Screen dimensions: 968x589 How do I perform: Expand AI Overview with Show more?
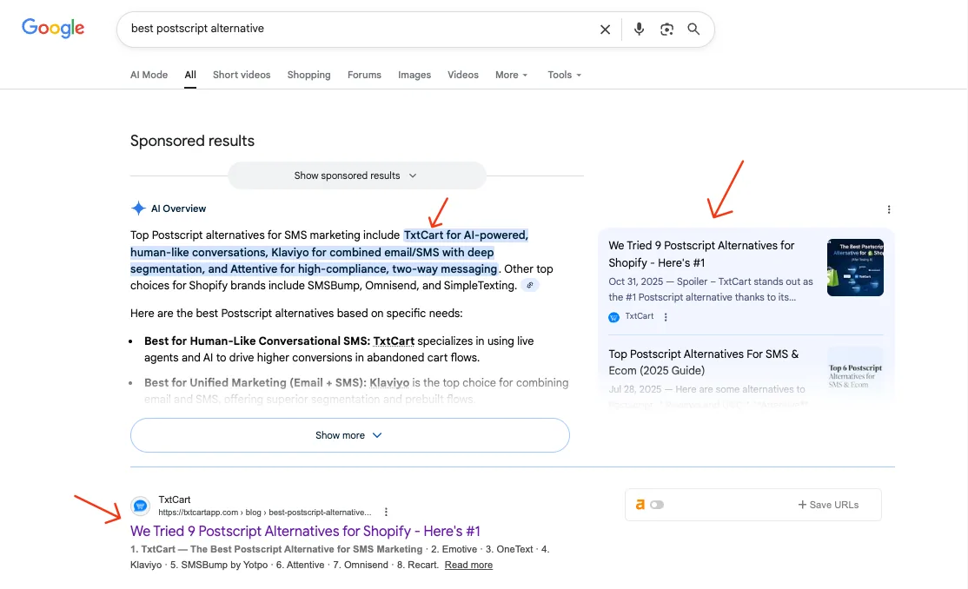coord(349,435)
